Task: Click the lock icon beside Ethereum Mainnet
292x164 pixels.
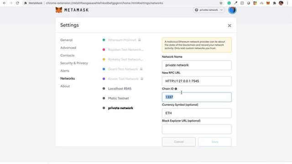Action: click(x=140, y=40)
